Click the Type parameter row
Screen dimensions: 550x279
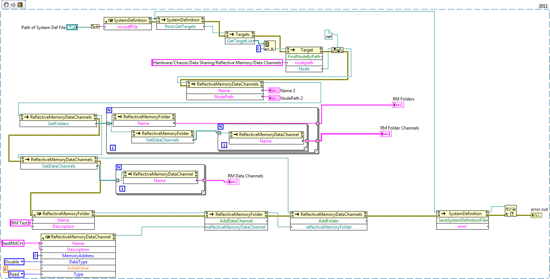[78, 274]
